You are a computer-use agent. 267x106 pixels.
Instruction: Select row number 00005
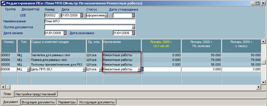(9, 65)
